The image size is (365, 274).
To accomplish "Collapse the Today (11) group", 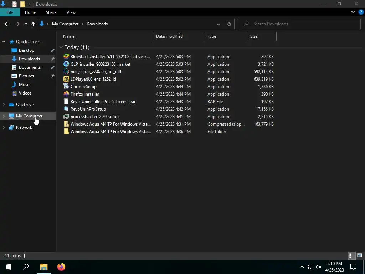I will [x=61, y=47].
